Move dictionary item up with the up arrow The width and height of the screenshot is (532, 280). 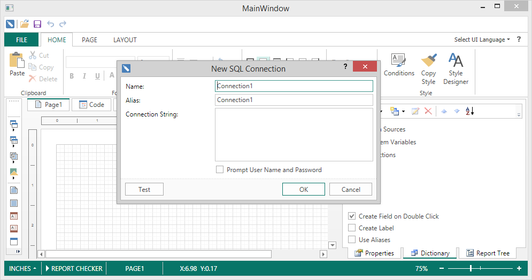point(444,111)
